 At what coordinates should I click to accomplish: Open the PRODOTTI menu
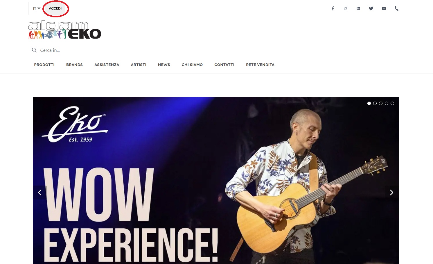point(44,65)
